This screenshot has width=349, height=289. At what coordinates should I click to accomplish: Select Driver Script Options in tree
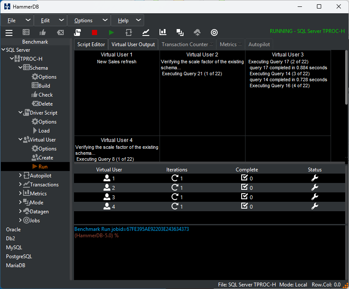pos(44,122)
